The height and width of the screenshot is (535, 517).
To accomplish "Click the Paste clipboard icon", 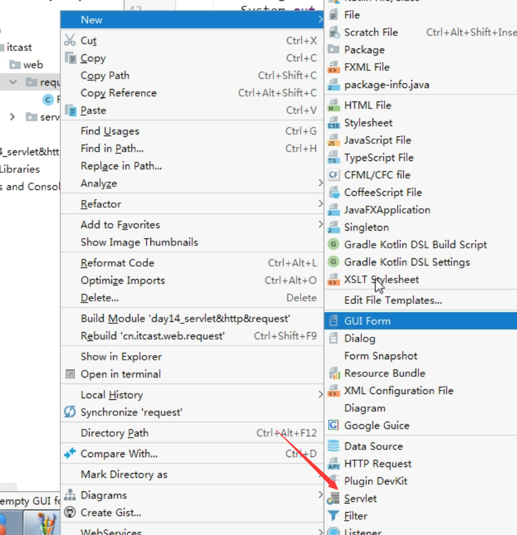I will coord(71,110).
